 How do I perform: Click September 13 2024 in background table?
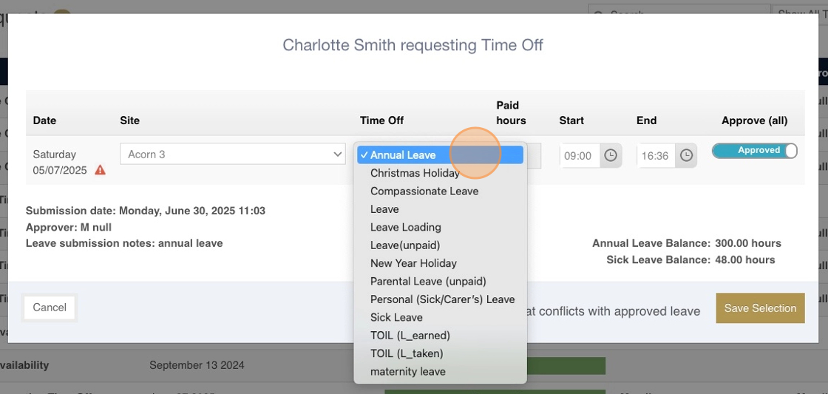pos(197,365)
